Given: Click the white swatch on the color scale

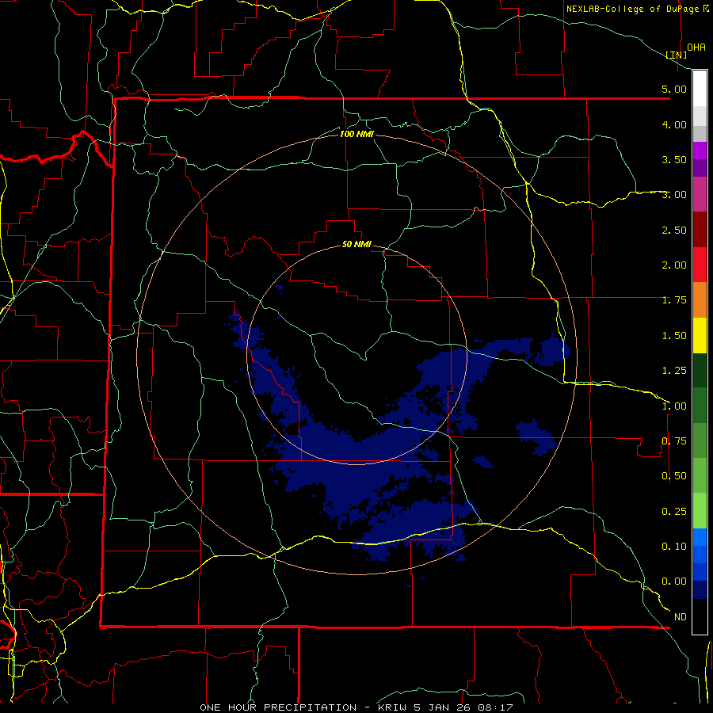Looking at the screenshot, I should [700, 89].
